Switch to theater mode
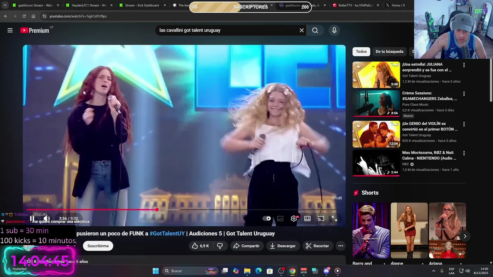493x277 pixels. click(x=307, y=219)
